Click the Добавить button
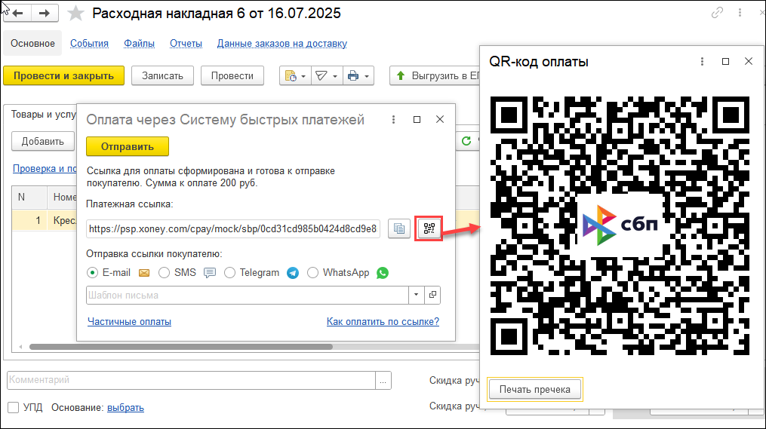 pos(43,142)
